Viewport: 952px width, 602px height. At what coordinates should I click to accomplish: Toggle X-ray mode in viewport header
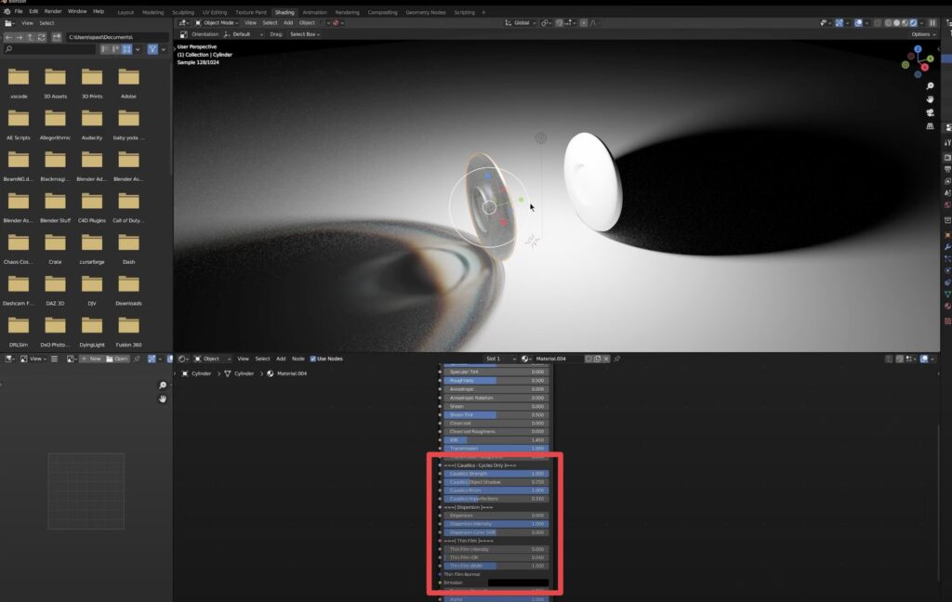click(x=878, y=23)
